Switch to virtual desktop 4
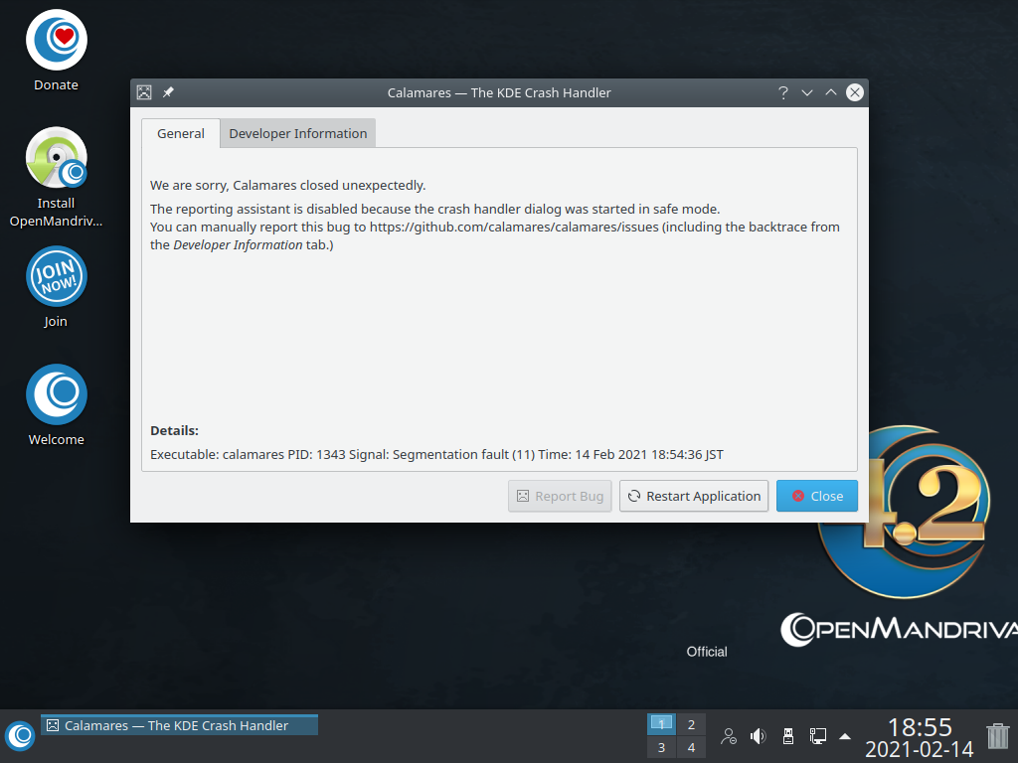This screenshot has height=763, width=1018. click(692, 747)
